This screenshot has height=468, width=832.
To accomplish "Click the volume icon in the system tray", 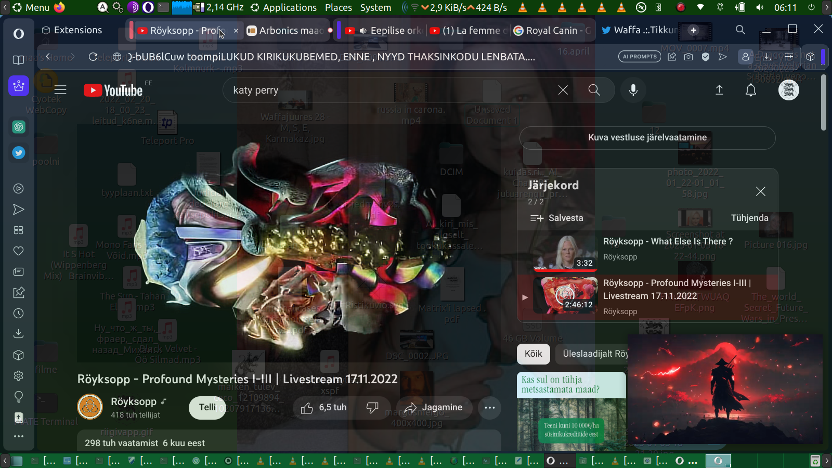I will pos(760,7).
